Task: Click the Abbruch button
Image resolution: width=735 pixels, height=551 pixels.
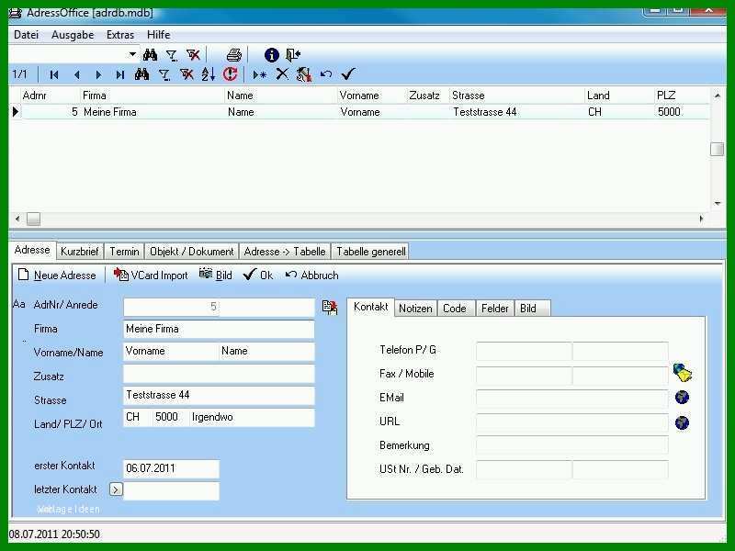Action: (x=311, y=275)
